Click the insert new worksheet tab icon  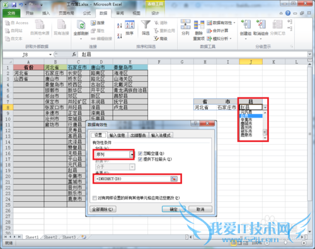pos(84,237)
